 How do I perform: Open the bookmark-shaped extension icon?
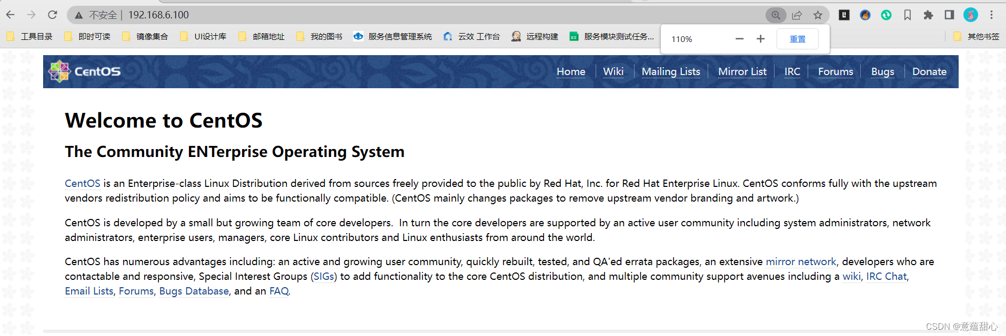point(907,15)
